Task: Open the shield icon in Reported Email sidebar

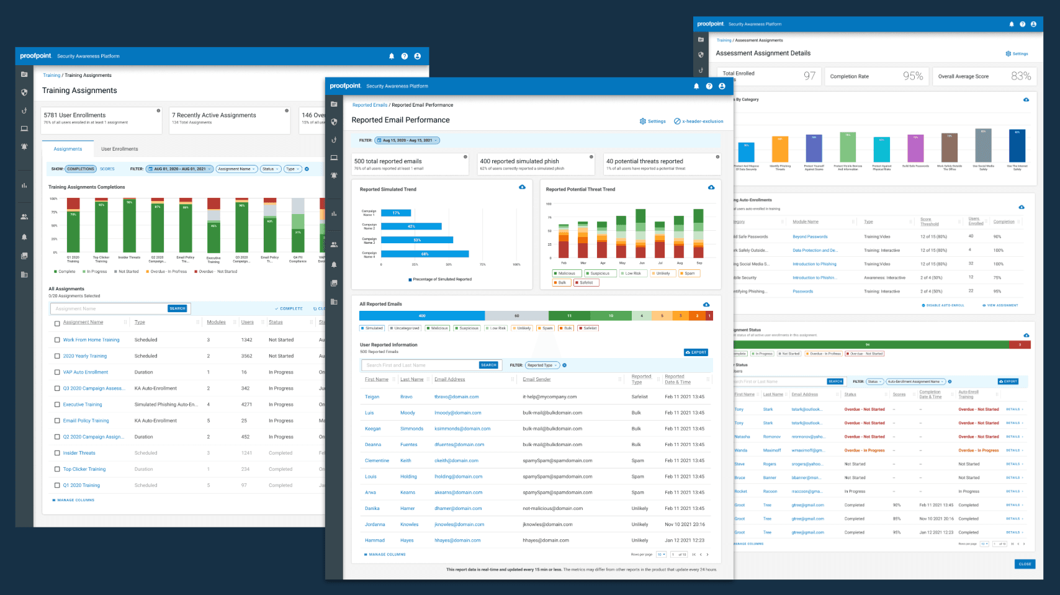Action: click(334, 122)
